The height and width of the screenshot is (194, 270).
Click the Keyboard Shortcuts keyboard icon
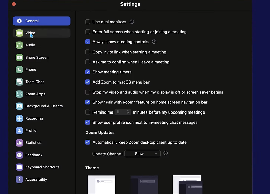[x=19, y=167]
